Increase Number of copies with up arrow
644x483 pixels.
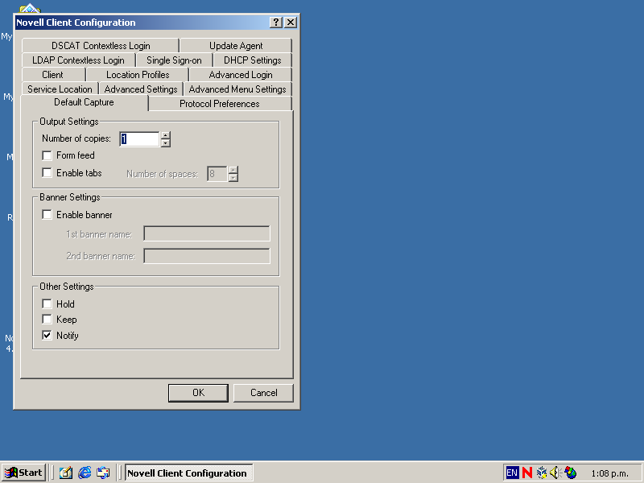[166, 135]
